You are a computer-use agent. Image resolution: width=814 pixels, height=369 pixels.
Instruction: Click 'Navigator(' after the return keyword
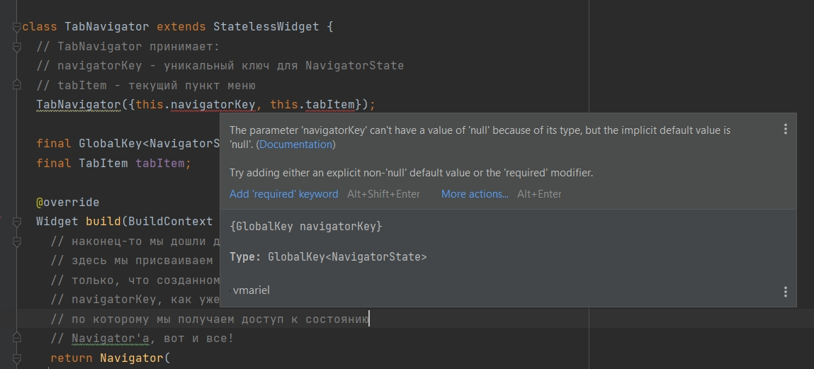point(135,358)
